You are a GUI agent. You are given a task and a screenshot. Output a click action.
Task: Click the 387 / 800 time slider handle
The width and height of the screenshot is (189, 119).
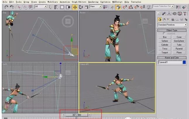coord(77,115)
